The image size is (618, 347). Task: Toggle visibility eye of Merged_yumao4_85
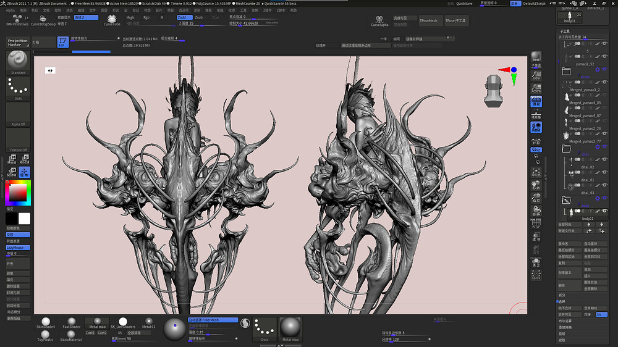click(x=604, y=95)
